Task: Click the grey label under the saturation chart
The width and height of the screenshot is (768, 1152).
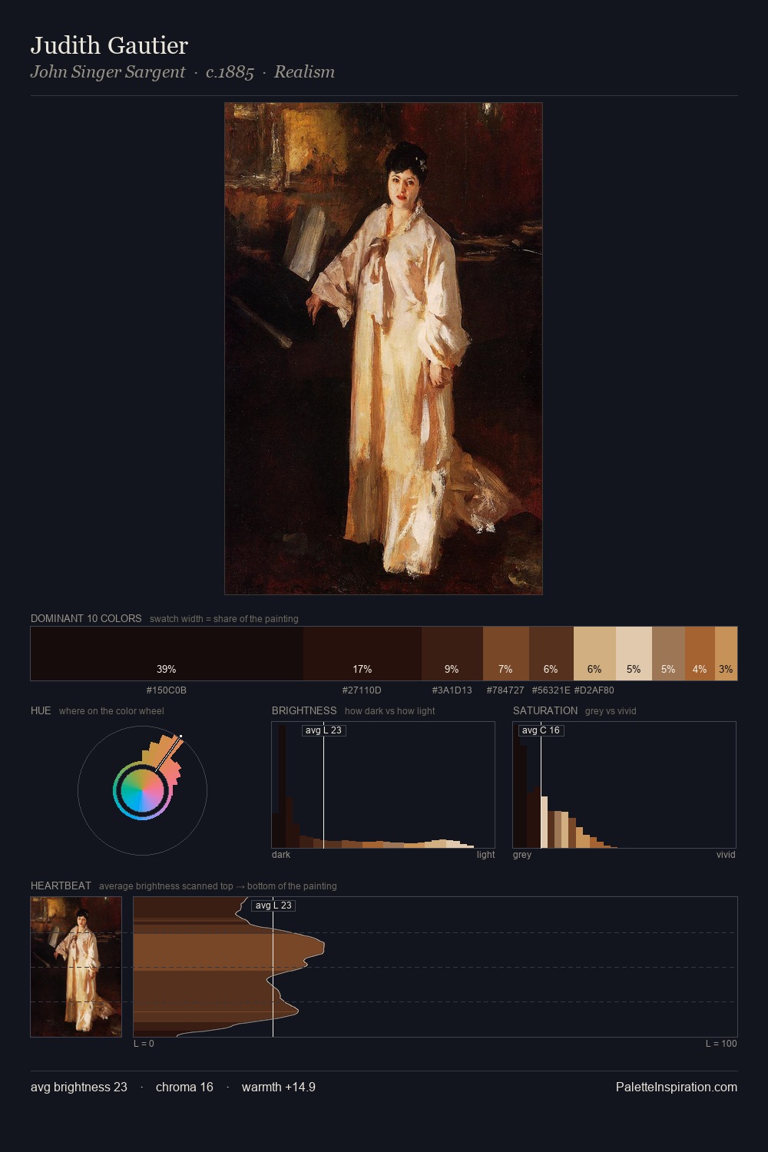Action: click(x=522, y=855)
